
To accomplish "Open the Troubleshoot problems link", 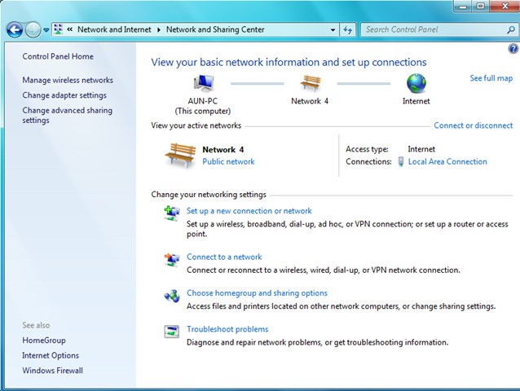I will point(227,329).
